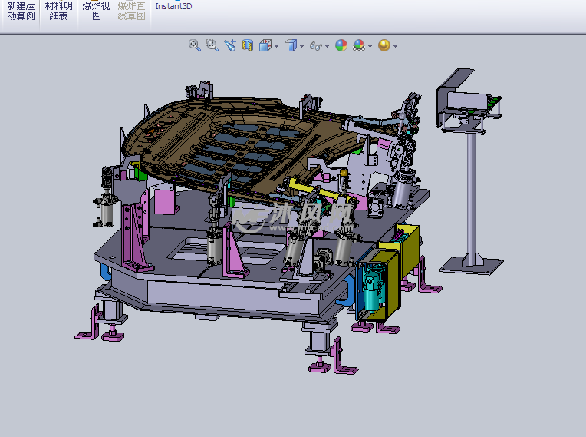Click the View Settings gold sphere icon
The height and width of the screenshot is (437, 586).
pos(384,46)
